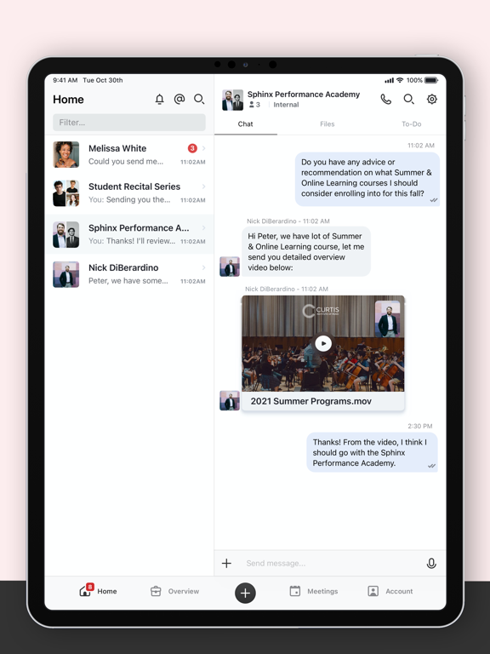Tap the plus attachment icon beside message field
Viewport: 490px width, 654px height.
pyautogui.click(x=226, y=563)
